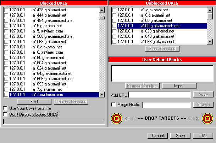
Task: Check the a15.suntimes.com blocked entry
Action: pyautogui.click(x=6, y=31)
